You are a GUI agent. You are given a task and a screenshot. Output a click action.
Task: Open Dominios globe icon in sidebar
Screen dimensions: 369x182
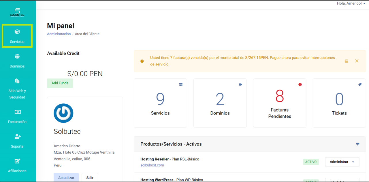17,57
